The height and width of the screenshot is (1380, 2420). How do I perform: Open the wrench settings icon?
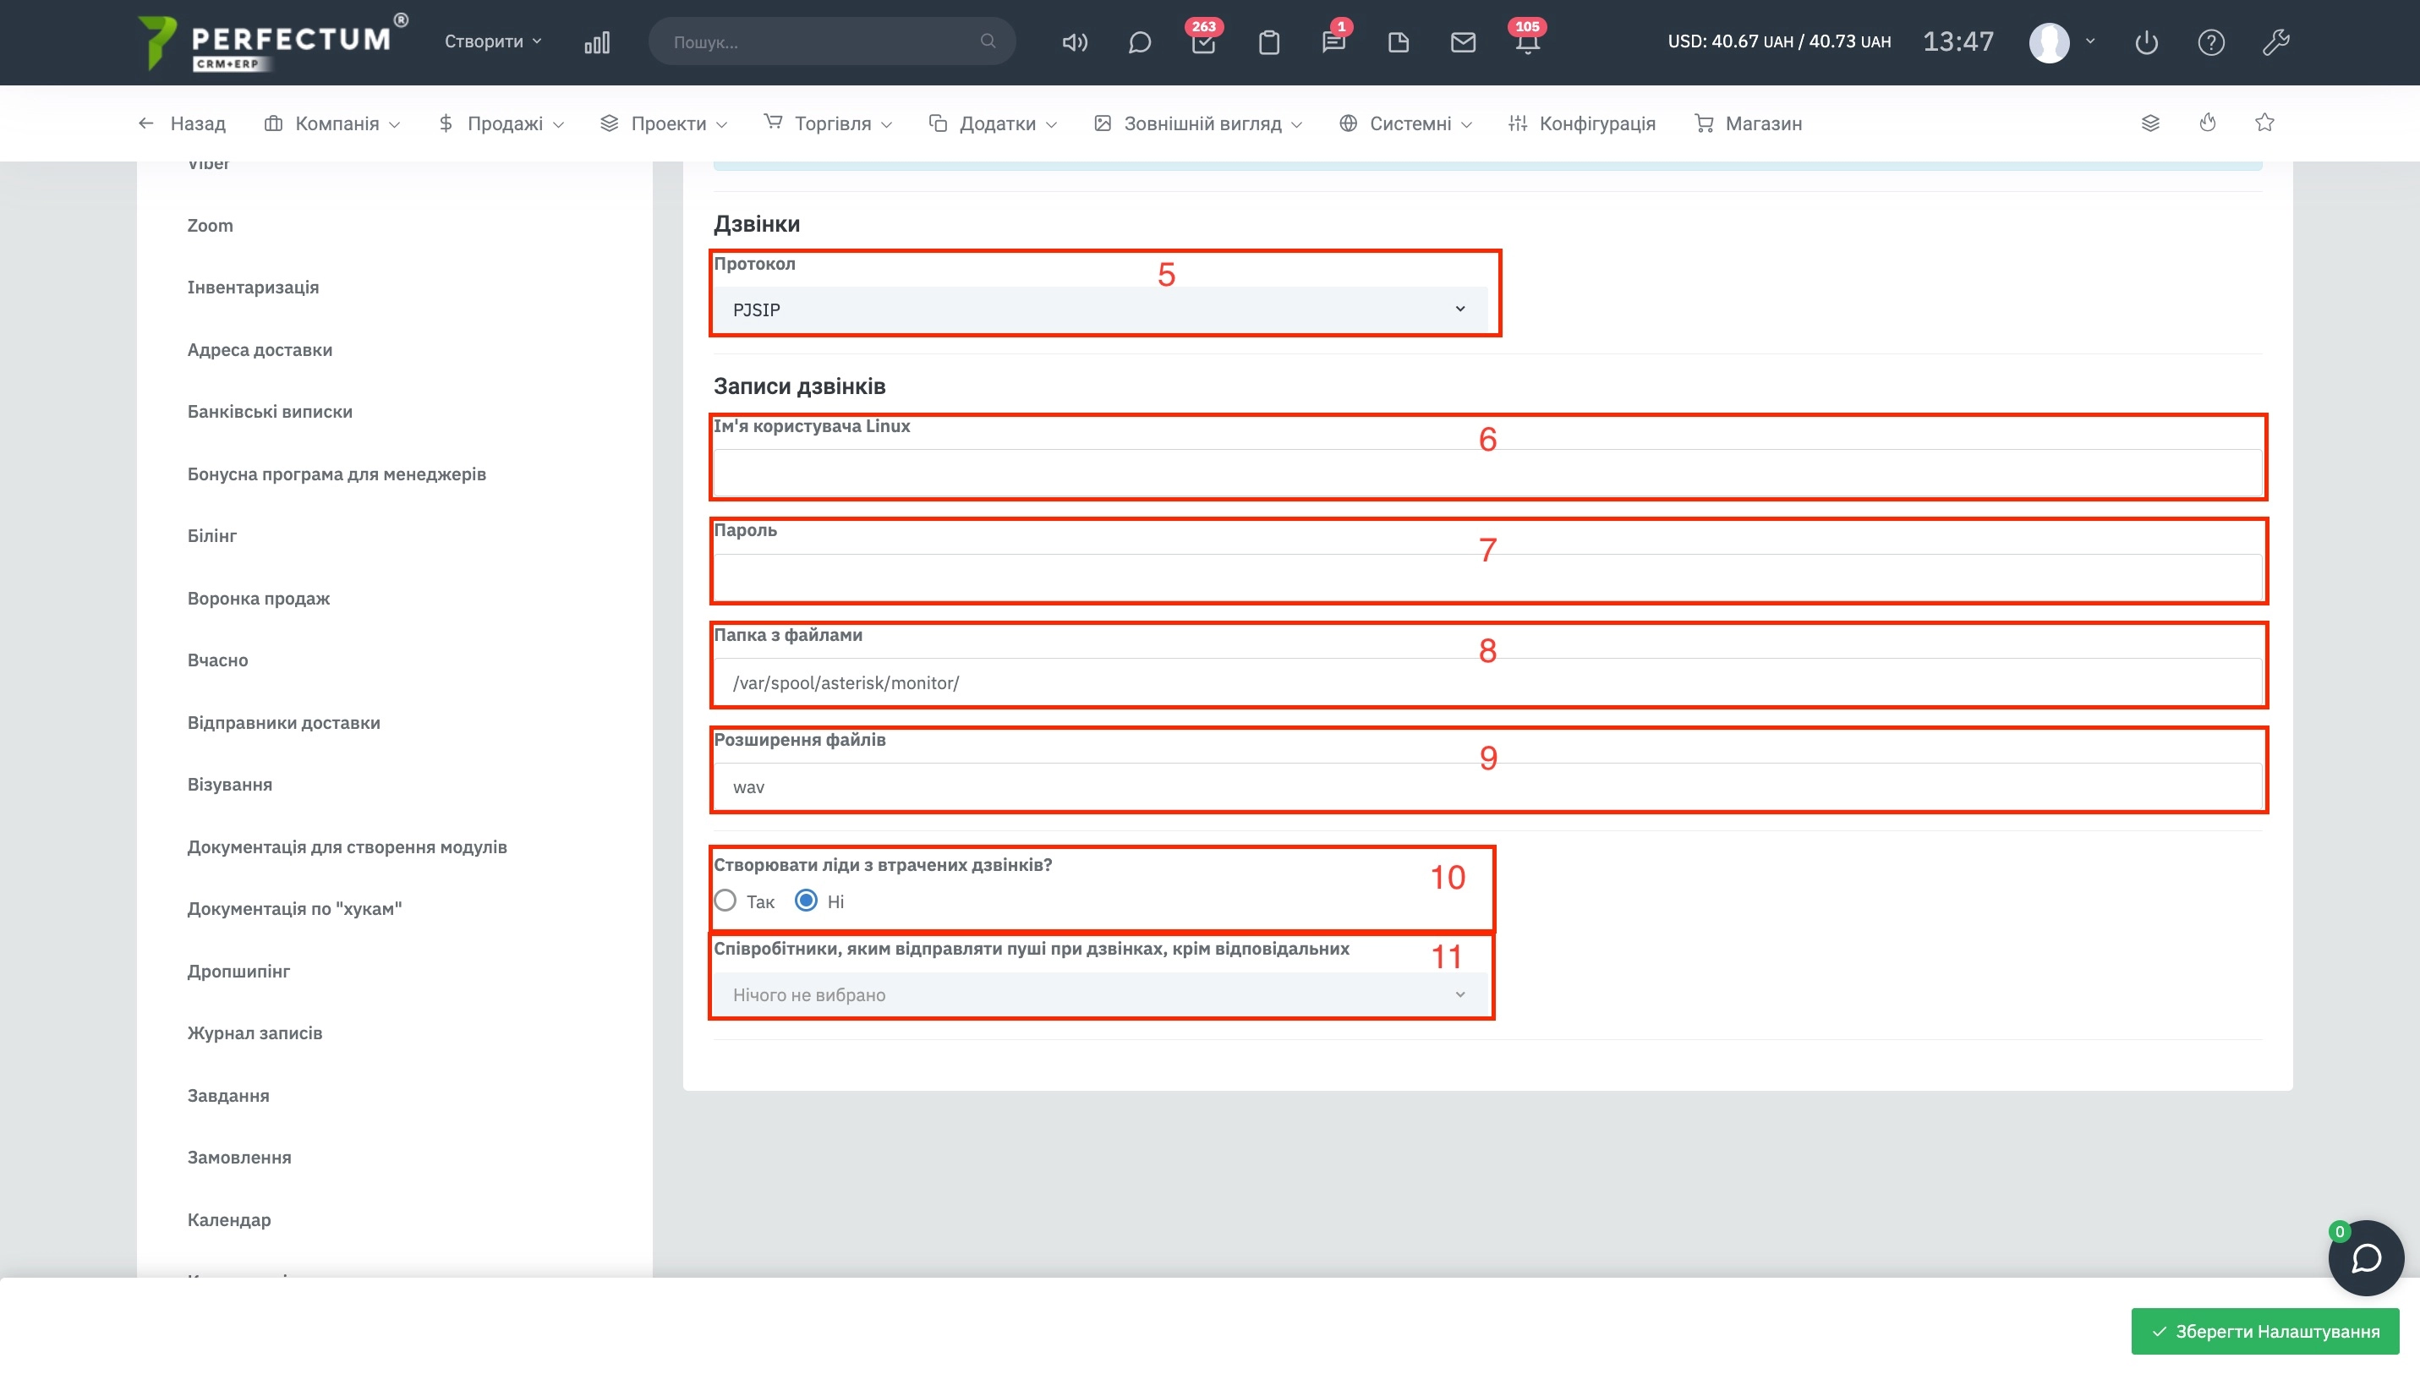(2275, 42)
